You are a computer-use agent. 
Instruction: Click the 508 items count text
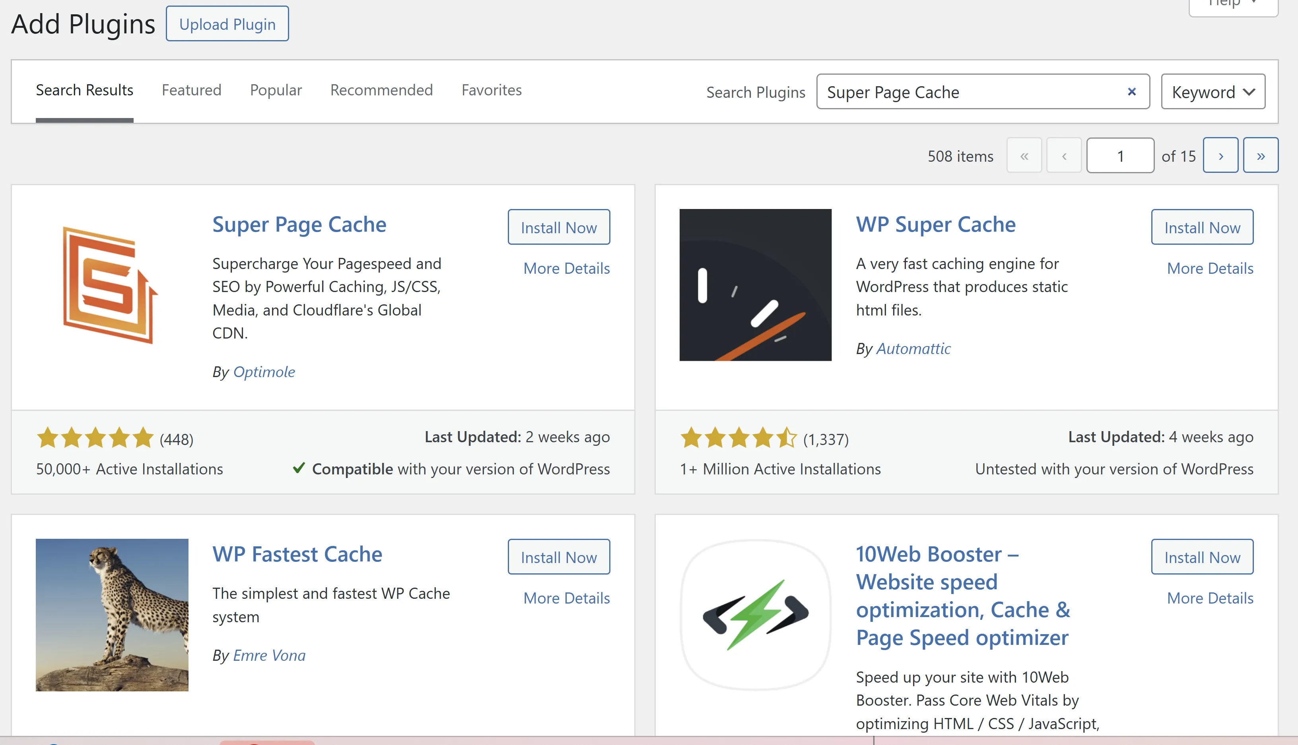click(960, 156)
